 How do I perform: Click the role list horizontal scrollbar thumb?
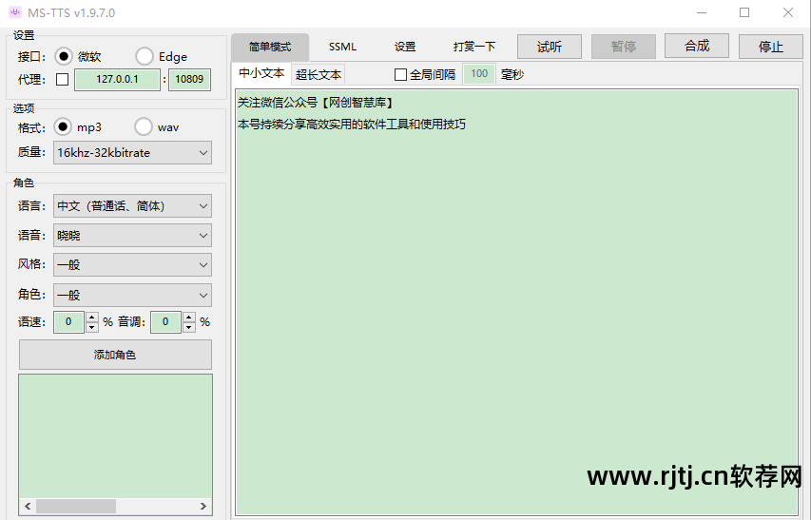point(76,506)
